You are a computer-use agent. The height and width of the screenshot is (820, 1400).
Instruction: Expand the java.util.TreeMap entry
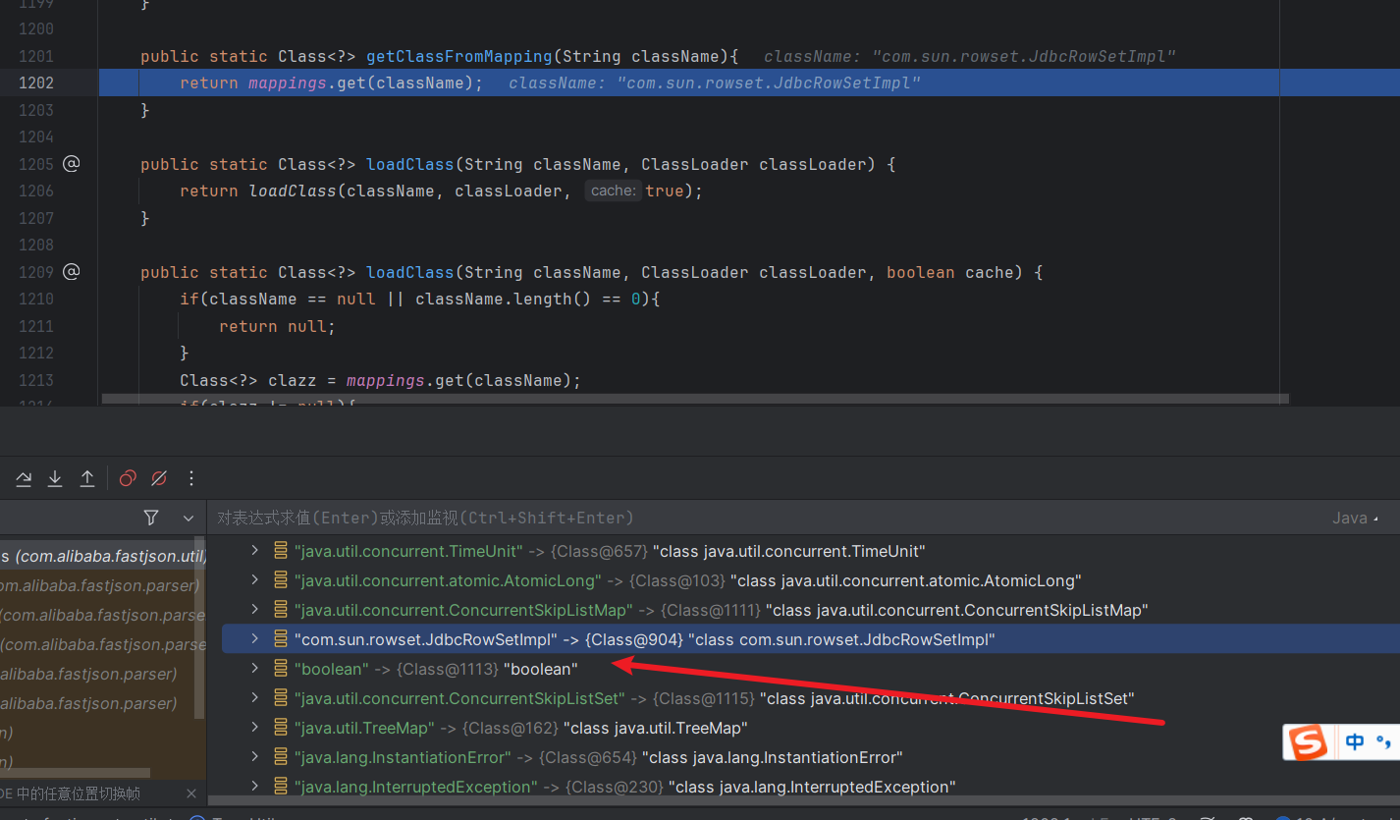[254, 728]
